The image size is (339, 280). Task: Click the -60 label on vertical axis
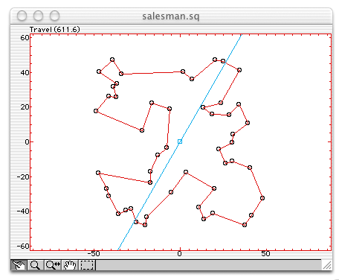pos(23,246)
